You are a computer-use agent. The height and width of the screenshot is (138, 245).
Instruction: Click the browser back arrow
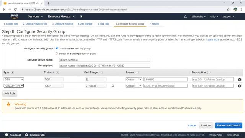4,10
